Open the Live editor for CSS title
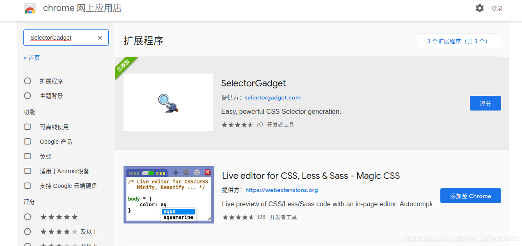The image size is (522, 246). click(311, 176)
